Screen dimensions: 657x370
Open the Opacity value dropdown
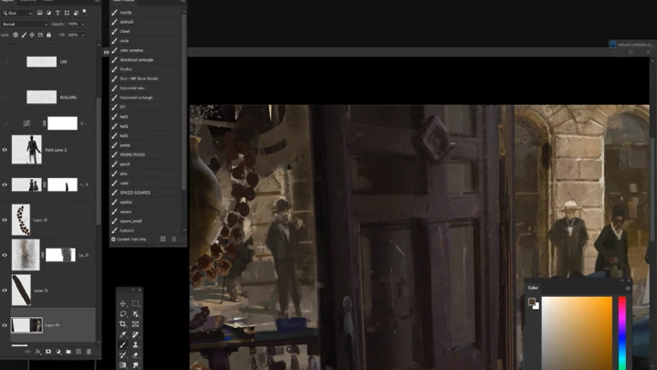82,24
